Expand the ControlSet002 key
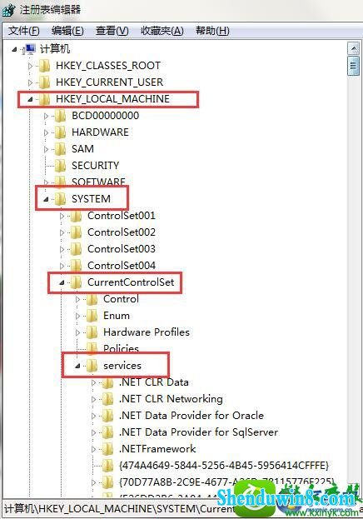363x519 pixels. [x=62, y=232]
